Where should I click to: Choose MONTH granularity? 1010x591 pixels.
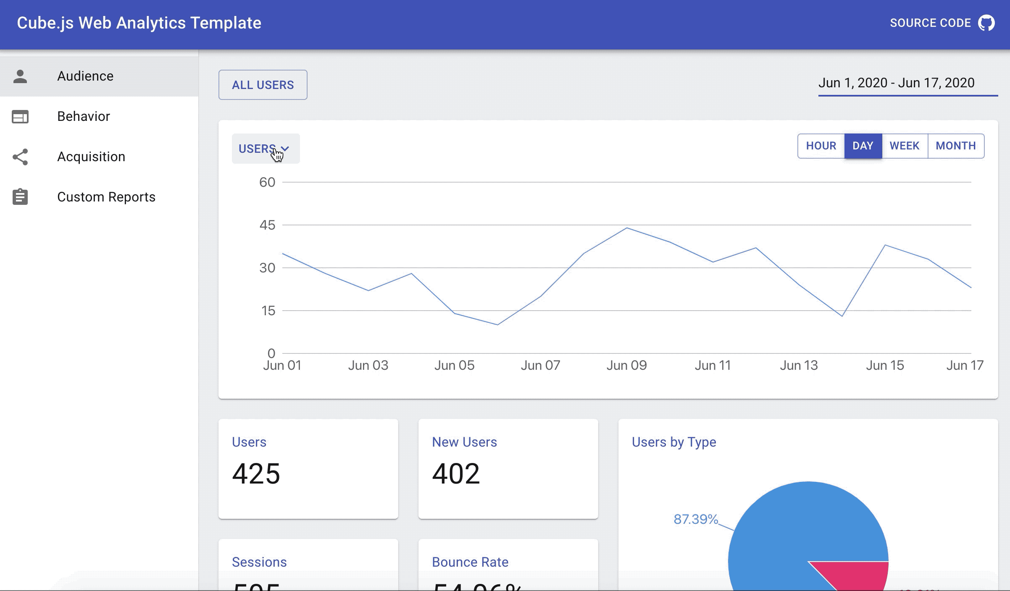[956, 146]
